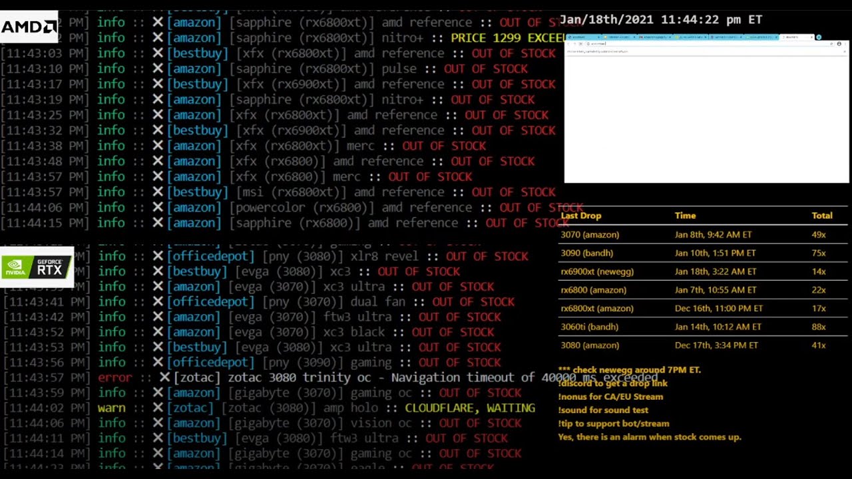
Task: Click the 'rx6900xt (newegg)' last drop cell
Action: [x=597, y=271]
